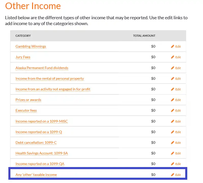Click pencil icon for Debt cancellation 1099-C
Image resolution: width=203 pixels, height=183 pixels.
173,143
